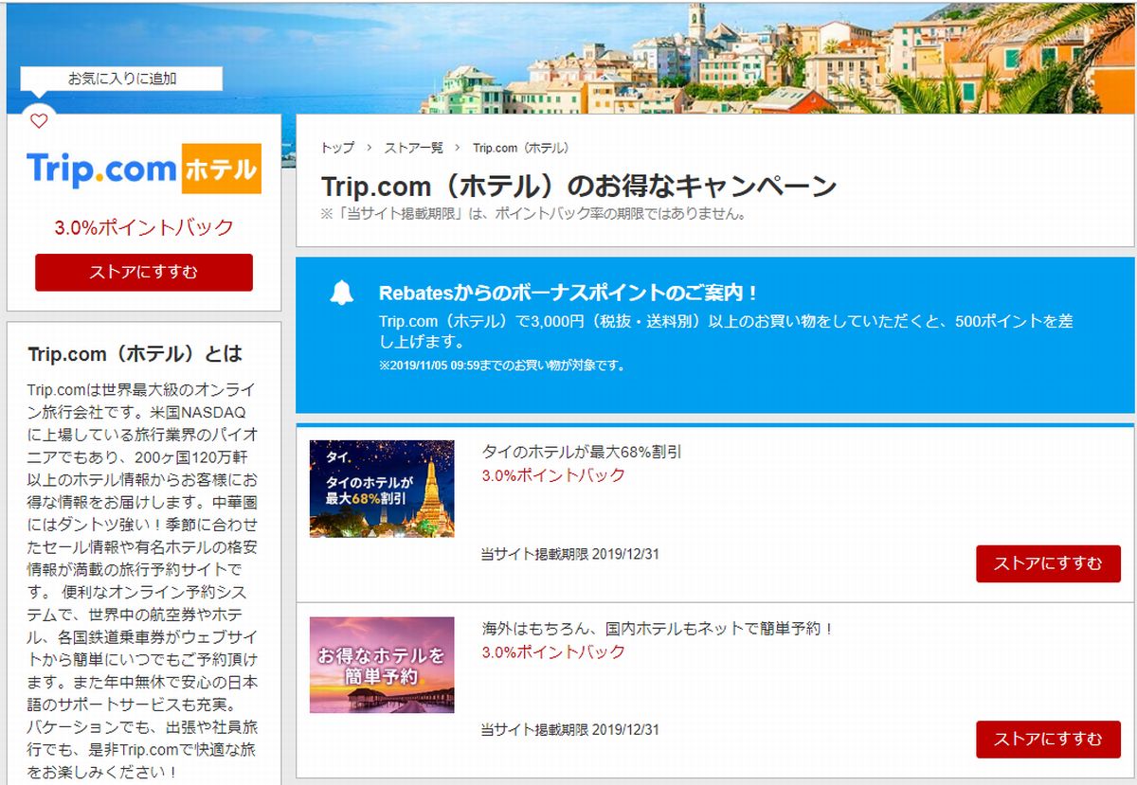Image resolution: width=1137 pixels, height=785 pixels.
Task: Click sidebar 3.0%ポイントバック text
Action: (x=144, y=227)
